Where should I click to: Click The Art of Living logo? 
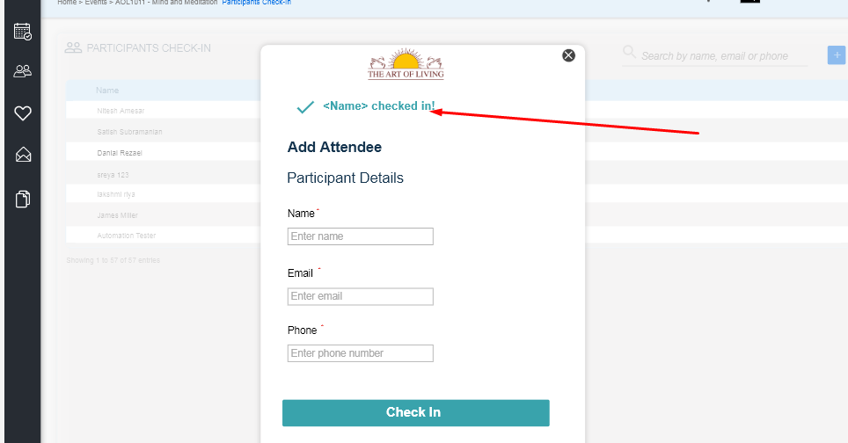pos(406,64)
